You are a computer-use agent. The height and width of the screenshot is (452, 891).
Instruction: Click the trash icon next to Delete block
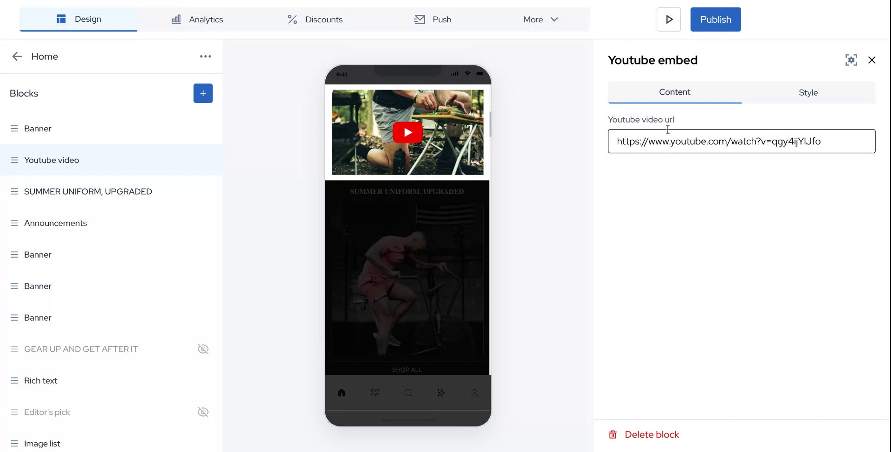[x=613, y=434]
